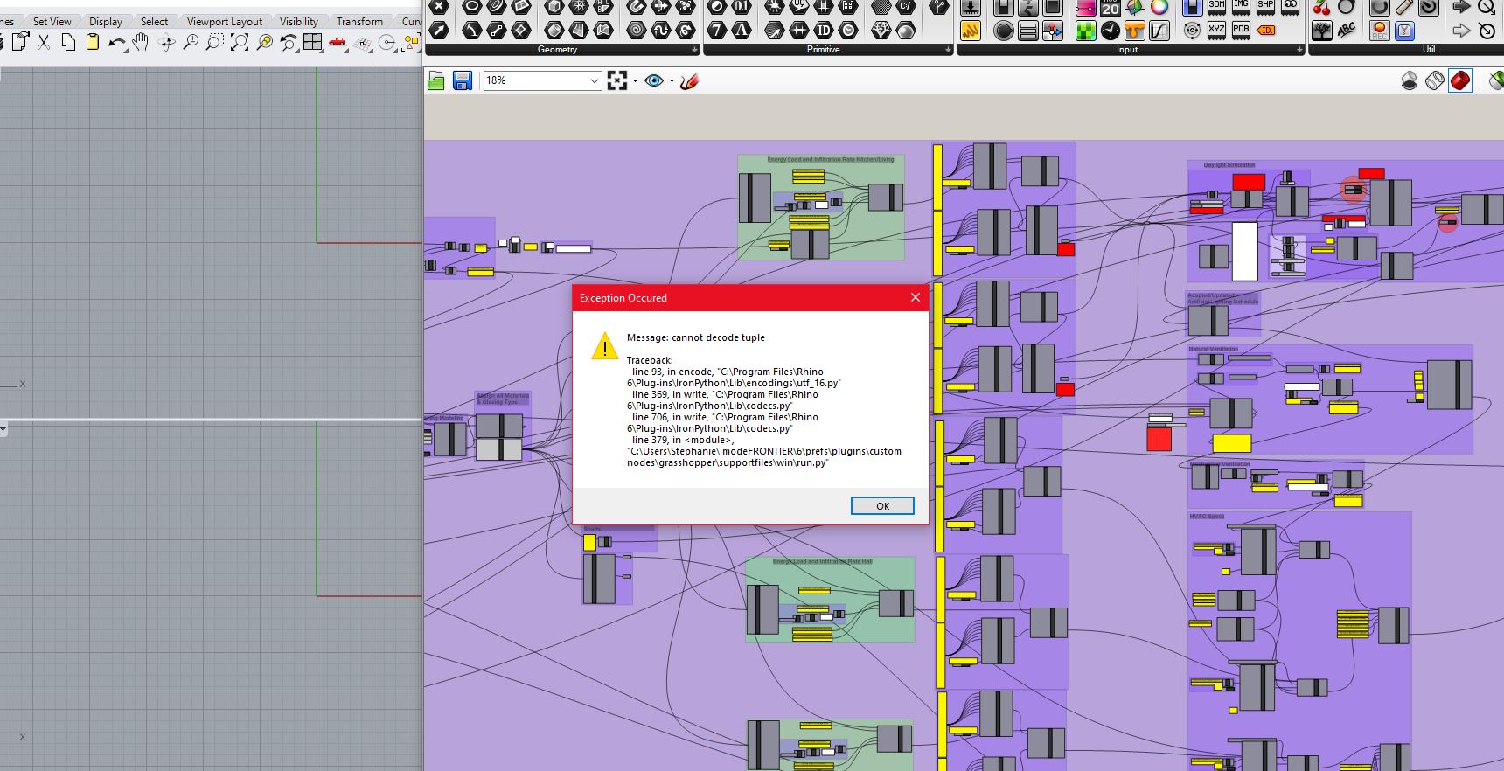
Task: Enable shaded red preview mode
Action: coord(1460,81)
